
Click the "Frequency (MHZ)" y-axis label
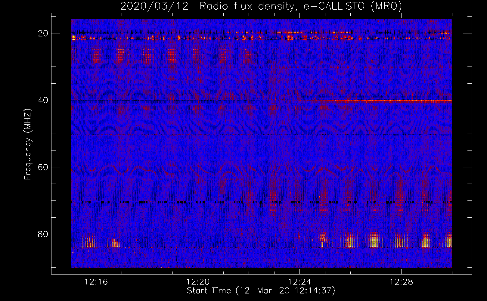(x=28, y=144)
